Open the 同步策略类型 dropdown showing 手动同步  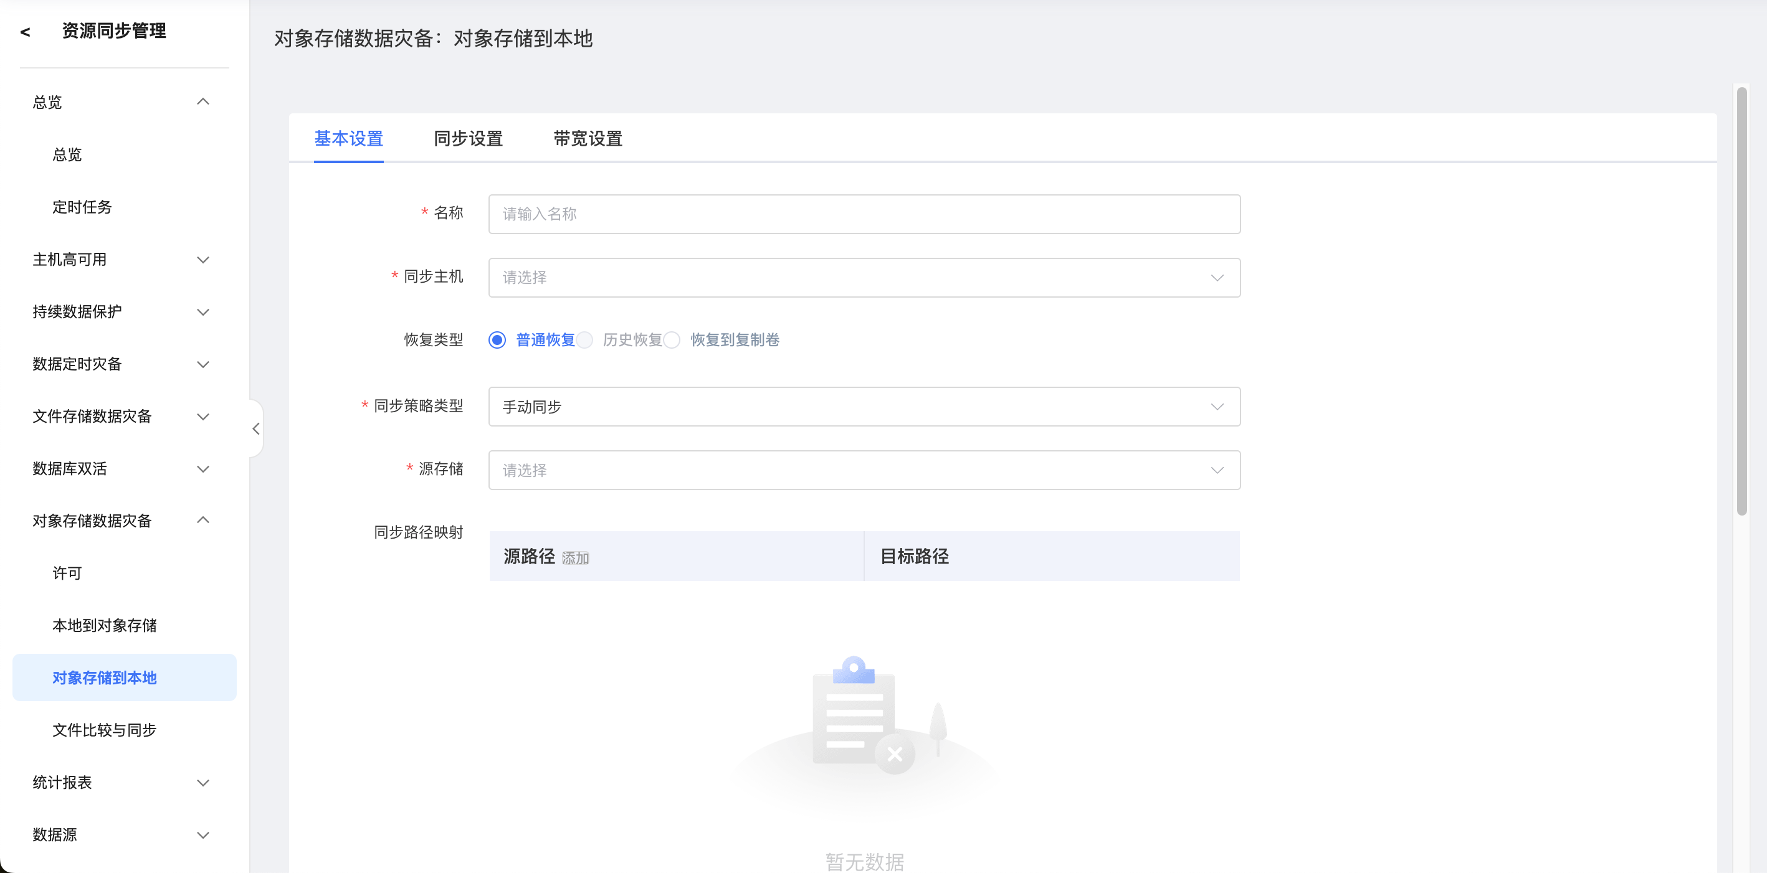864,407
